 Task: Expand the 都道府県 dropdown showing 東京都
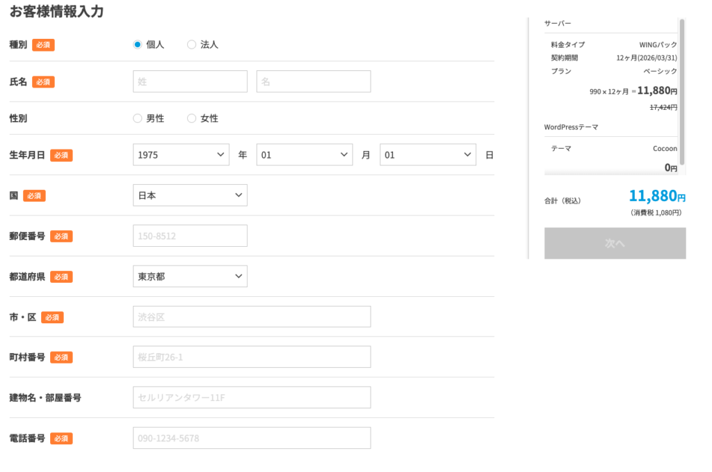point(190,277)
